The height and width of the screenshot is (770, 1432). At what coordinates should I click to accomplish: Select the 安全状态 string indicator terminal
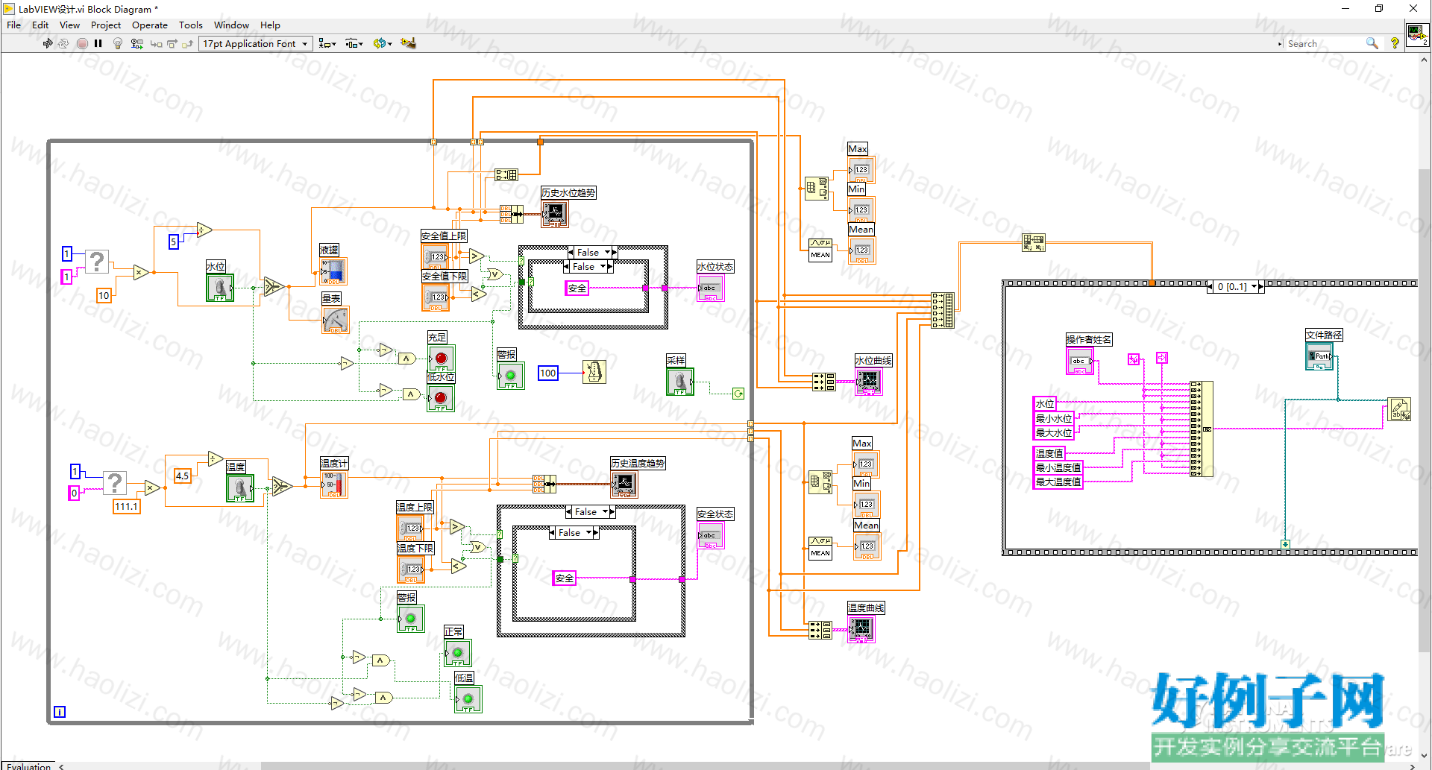[x=711, y=535]
